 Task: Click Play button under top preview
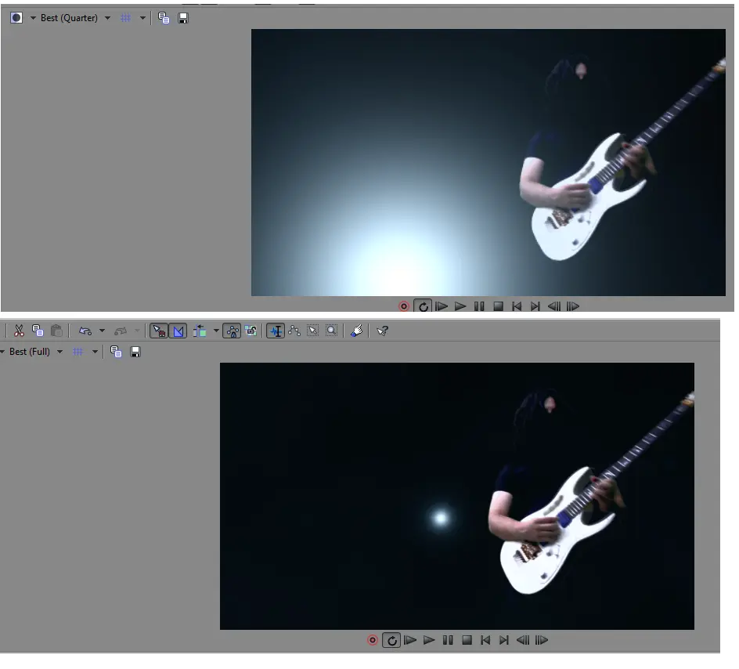tap(460, 306)
